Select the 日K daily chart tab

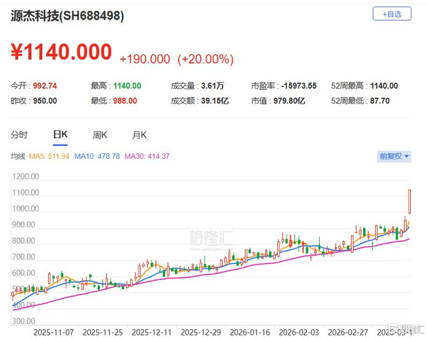click(60, 135)
